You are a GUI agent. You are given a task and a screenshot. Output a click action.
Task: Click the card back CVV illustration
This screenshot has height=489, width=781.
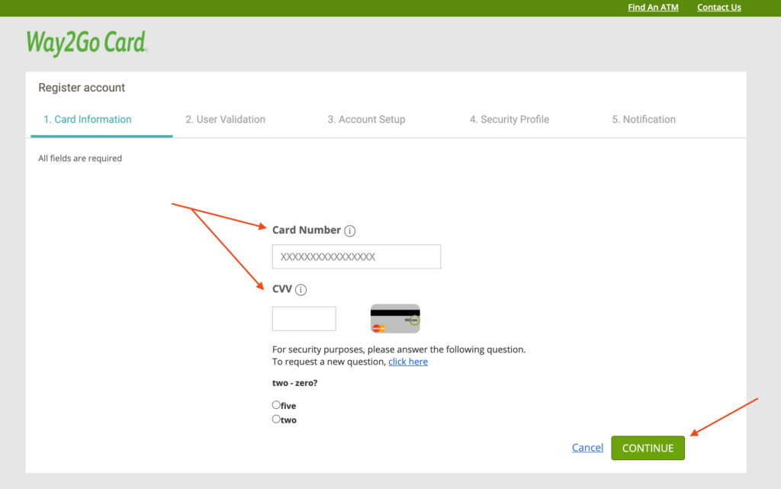(x=395, y=319)
